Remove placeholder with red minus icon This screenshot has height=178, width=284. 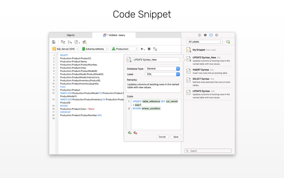135,133
